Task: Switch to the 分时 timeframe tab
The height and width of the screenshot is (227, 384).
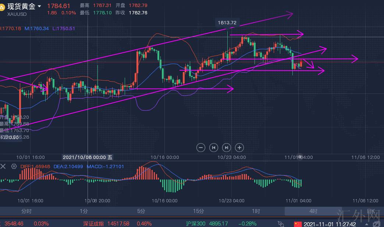Action: pos(26,211)
